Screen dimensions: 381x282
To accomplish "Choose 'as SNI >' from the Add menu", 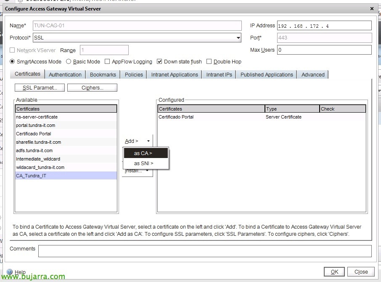I will tap(146, 163).
